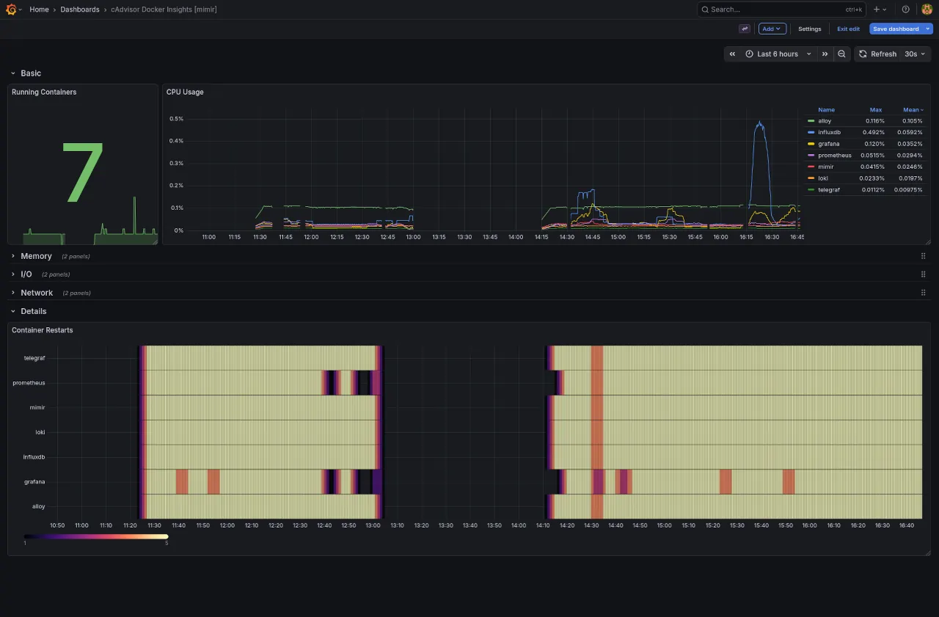The image size is (939, 617).
Task: Click the plus new-item icon
Action: [x=877, y=10]
